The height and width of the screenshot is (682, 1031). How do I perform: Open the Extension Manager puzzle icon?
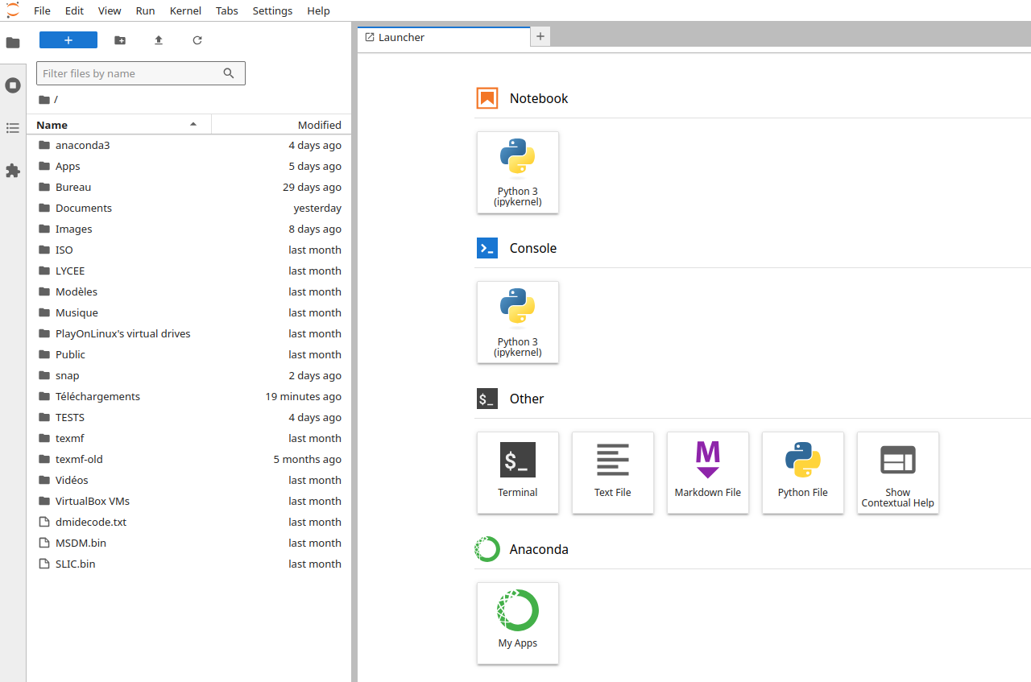tap(13, 171)
